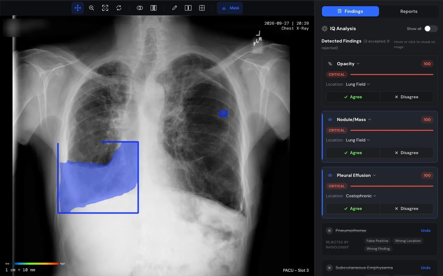The image size is (443, 276).
Task: Click the IQ Analysis chip icon
Action: (324, 28)
